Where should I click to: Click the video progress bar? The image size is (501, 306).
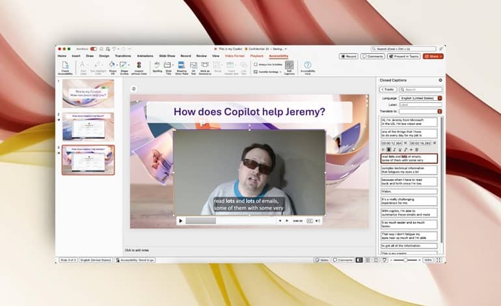click(x=230, y=221)
